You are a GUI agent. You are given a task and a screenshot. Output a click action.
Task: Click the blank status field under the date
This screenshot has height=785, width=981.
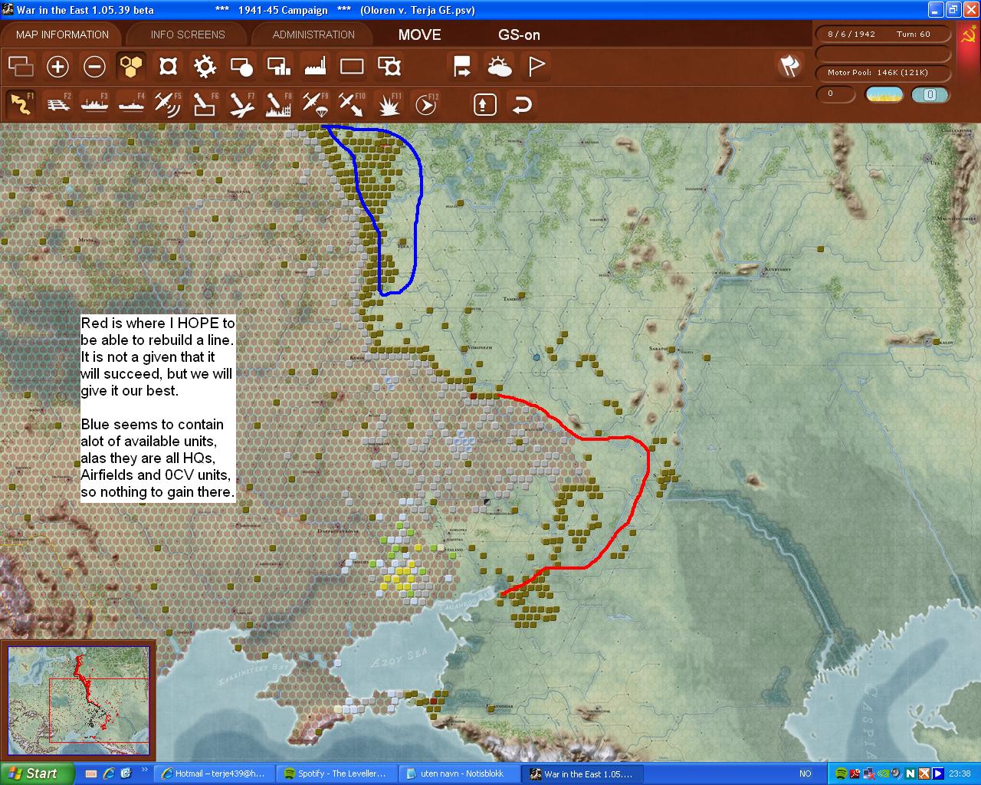coord(882,54)
